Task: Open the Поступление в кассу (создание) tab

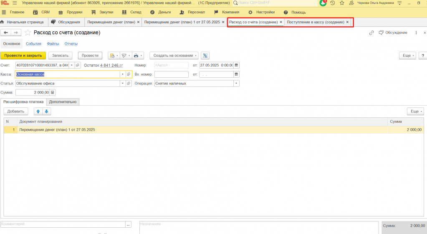Action: (316, 22)
